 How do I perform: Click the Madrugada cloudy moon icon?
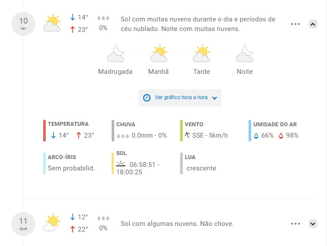click(116, 53)
